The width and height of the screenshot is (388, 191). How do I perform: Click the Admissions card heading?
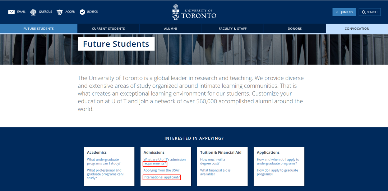(154, 153)
